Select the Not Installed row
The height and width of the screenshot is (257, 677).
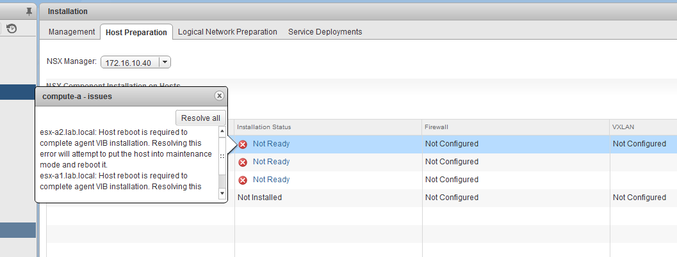pyautogui.click(x=259, y=198)
